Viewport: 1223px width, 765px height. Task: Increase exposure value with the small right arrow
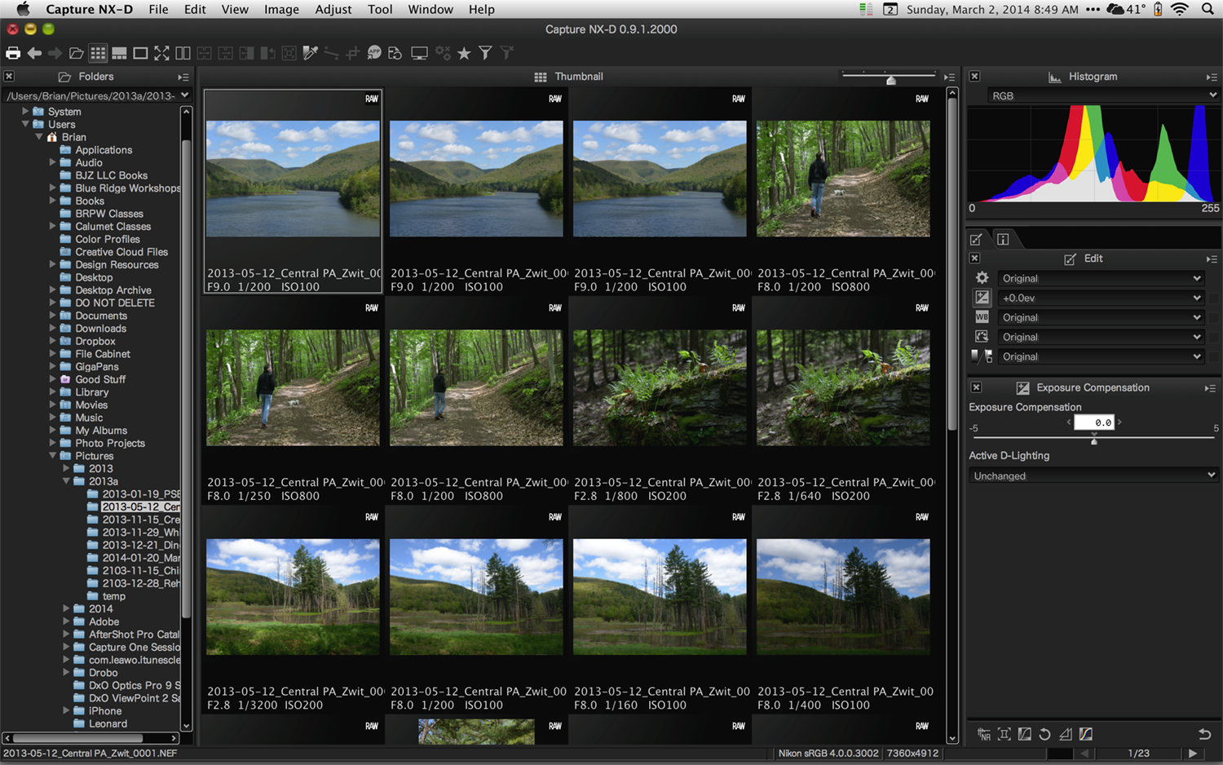1119,422
